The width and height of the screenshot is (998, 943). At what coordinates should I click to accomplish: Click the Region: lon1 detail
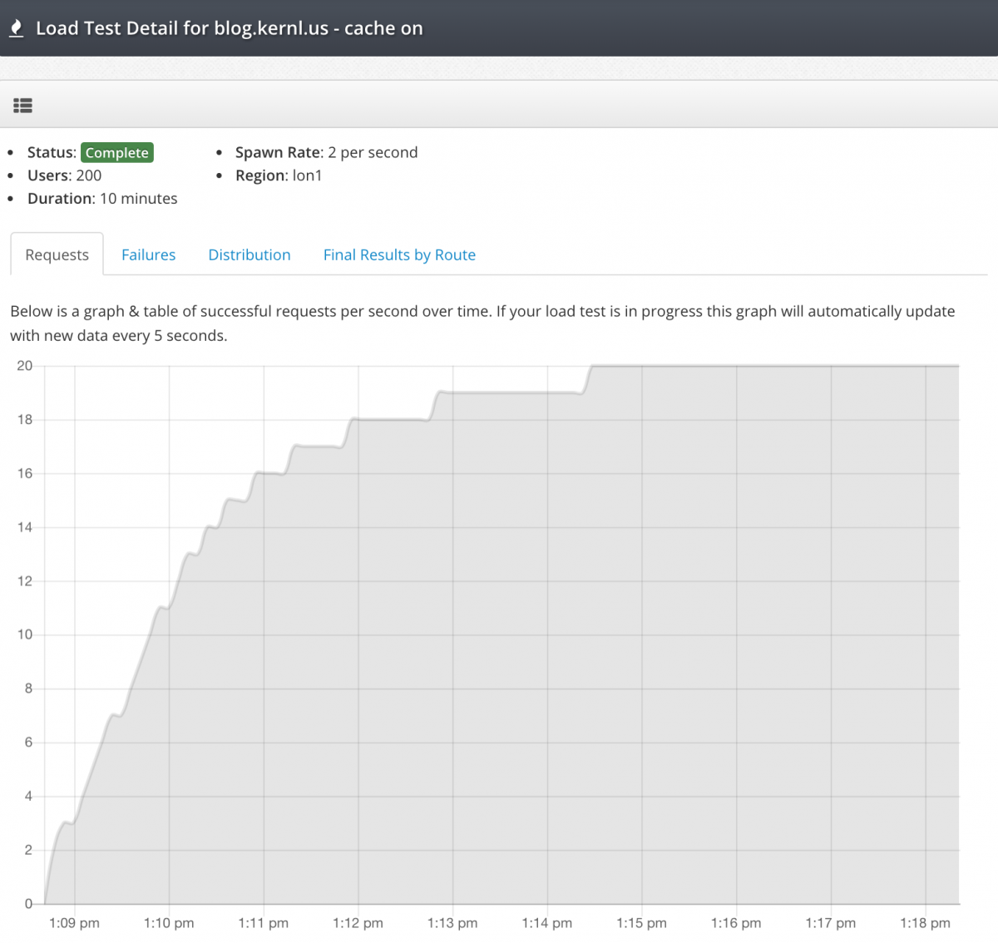click(x=278, y=175)
